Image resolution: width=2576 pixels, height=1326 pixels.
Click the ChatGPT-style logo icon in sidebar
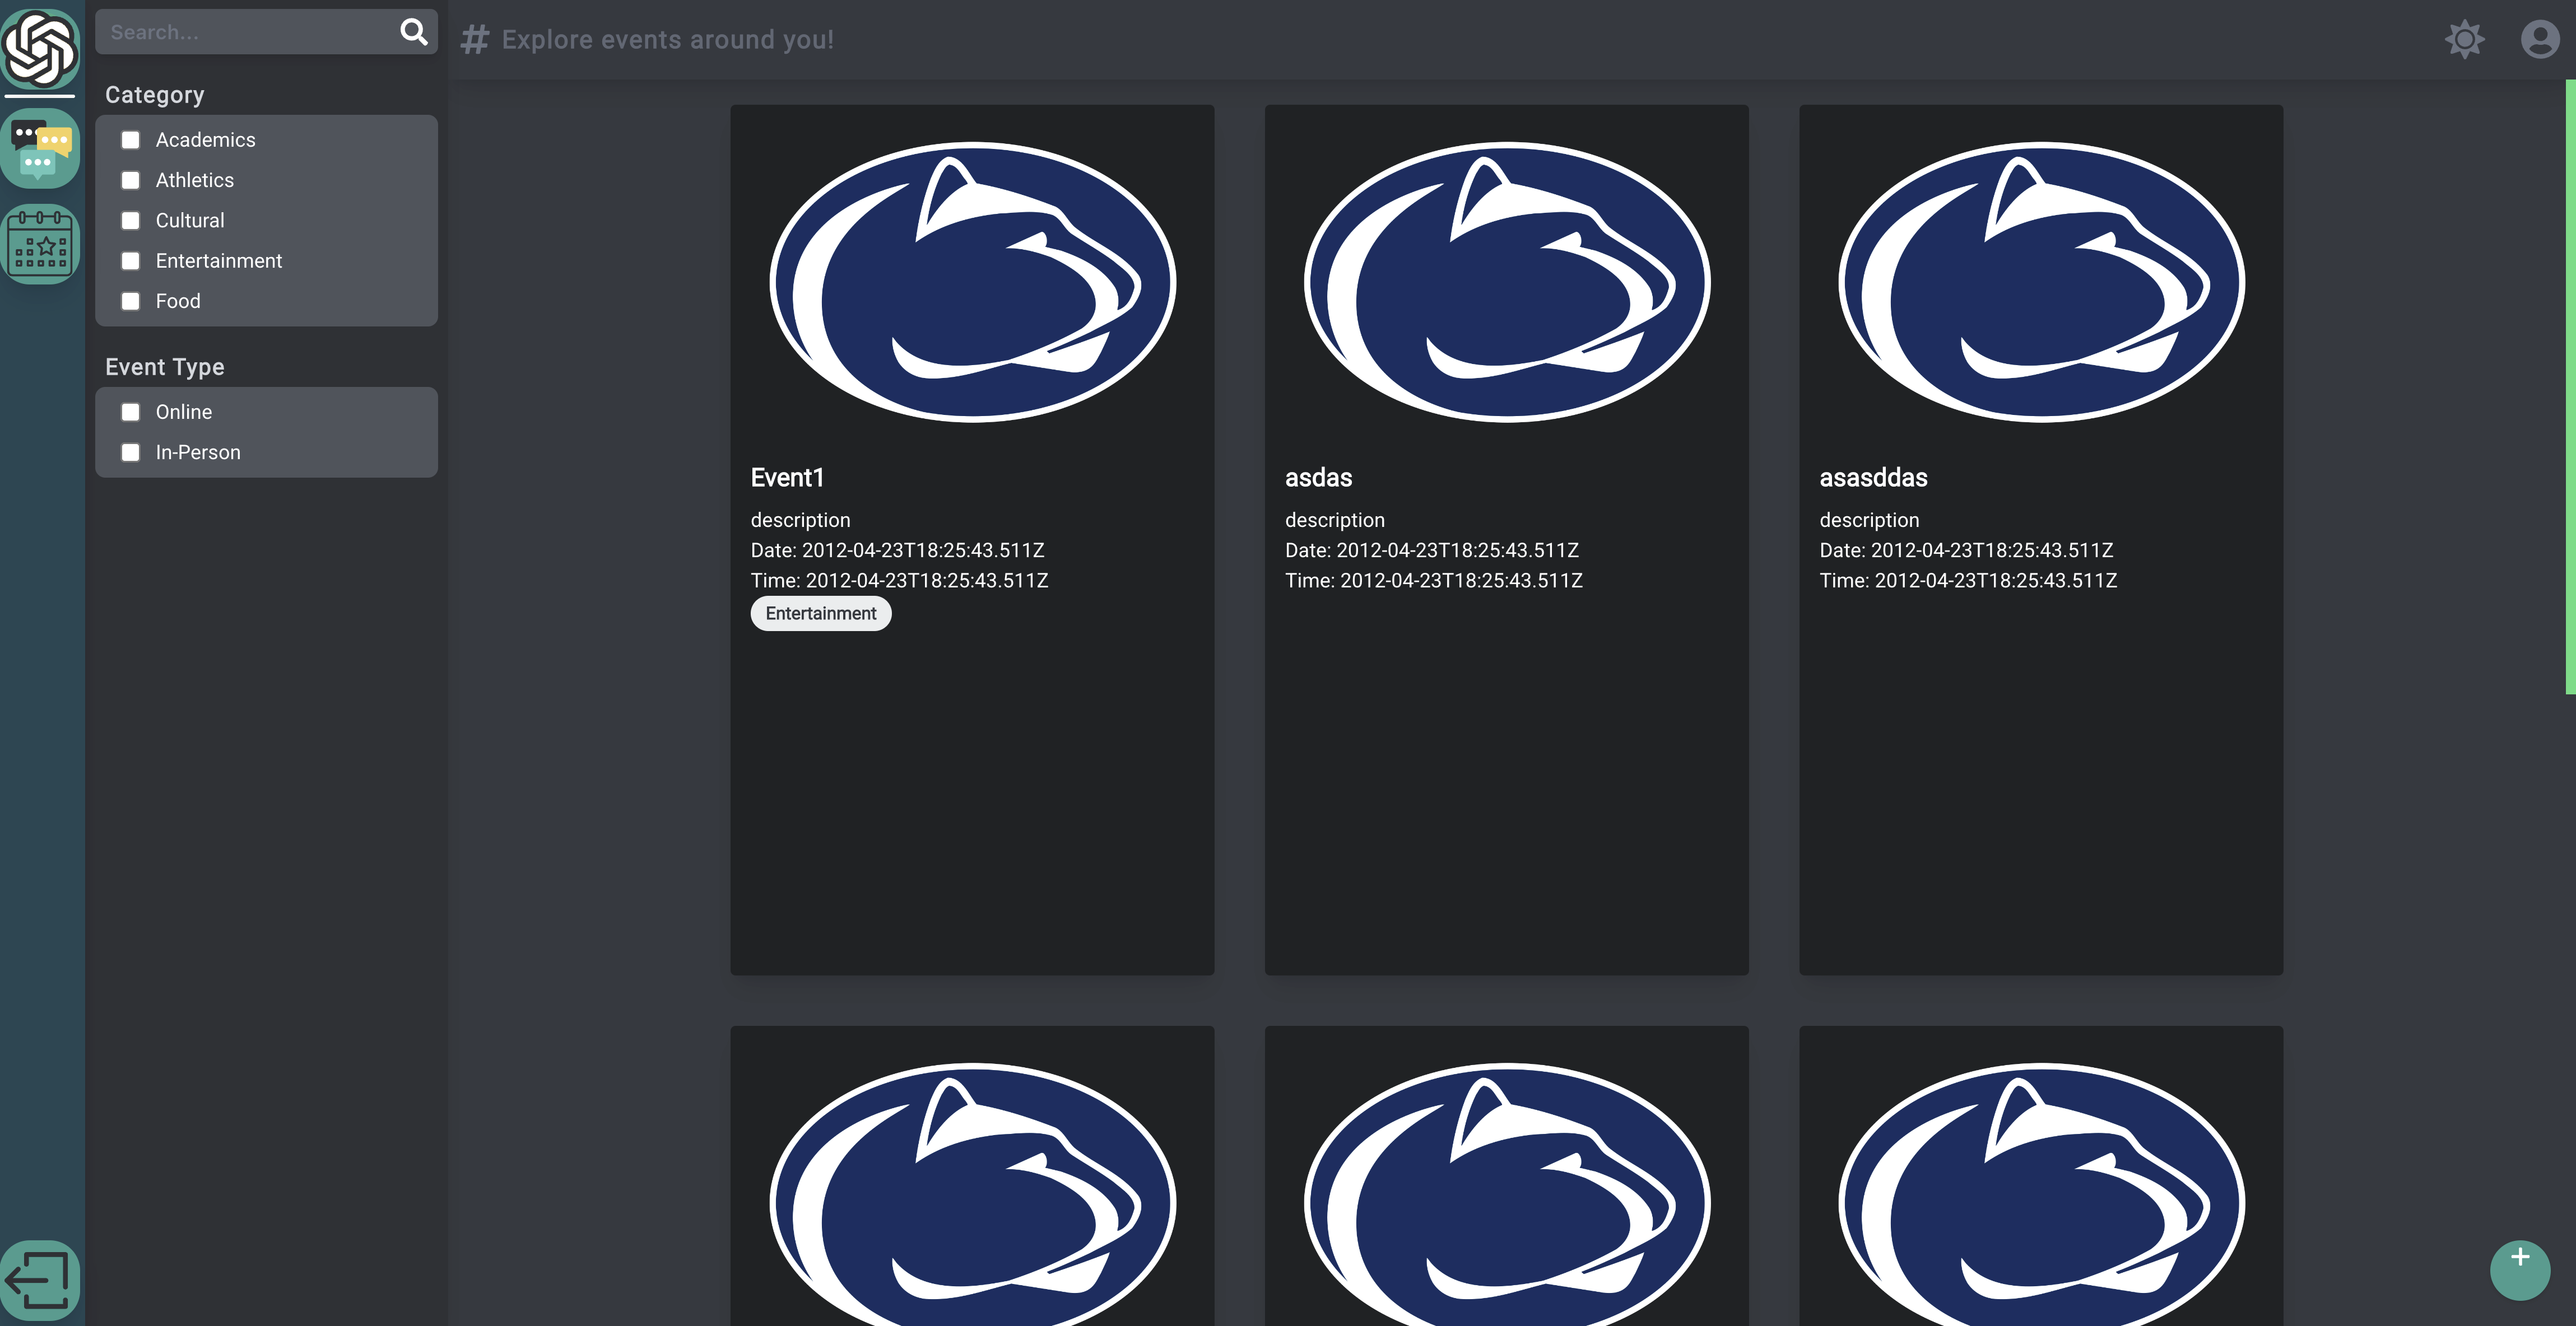pyautogui.click(x=40, y=47)
